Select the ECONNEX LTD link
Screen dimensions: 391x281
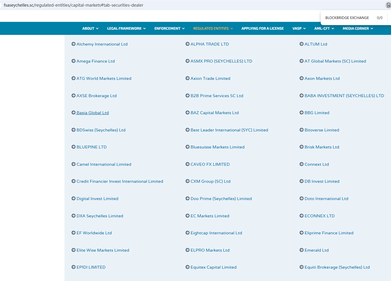click(320, 216)
